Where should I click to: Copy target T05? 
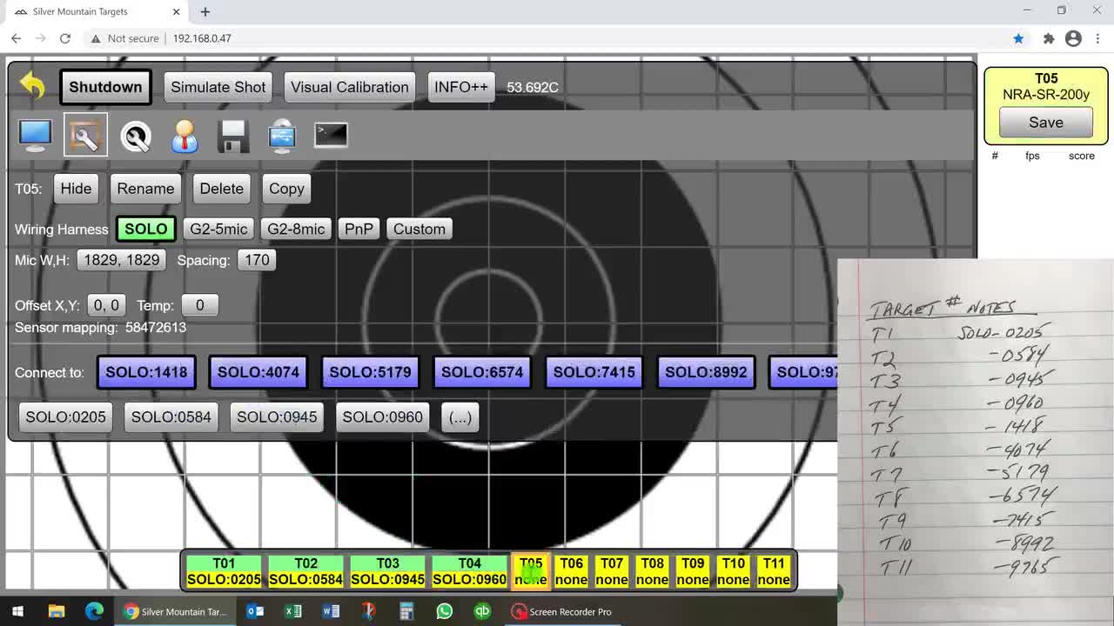pos(286,189)
